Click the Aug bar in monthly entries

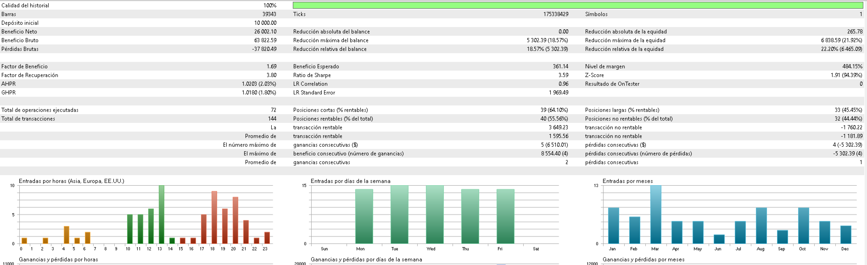(761, 226)
